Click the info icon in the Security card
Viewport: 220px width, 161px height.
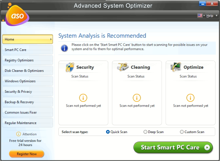(83, 98)
